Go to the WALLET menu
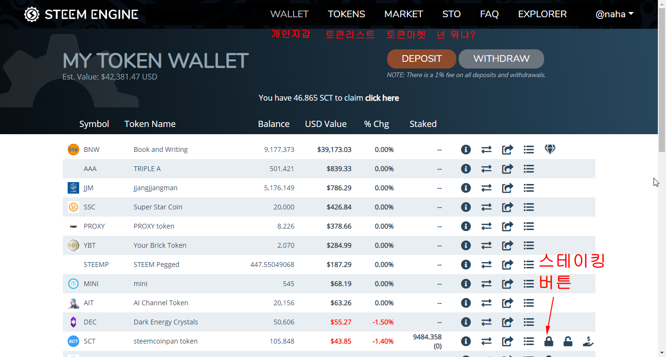Viewport: 666px width, 357px height. click(x=289, y=14)
